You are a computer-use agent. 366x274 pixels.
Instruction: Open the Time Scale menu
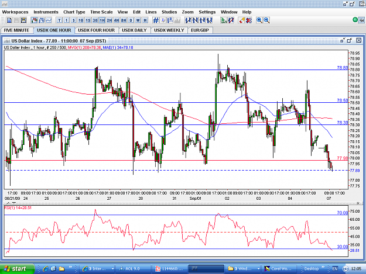101,12
